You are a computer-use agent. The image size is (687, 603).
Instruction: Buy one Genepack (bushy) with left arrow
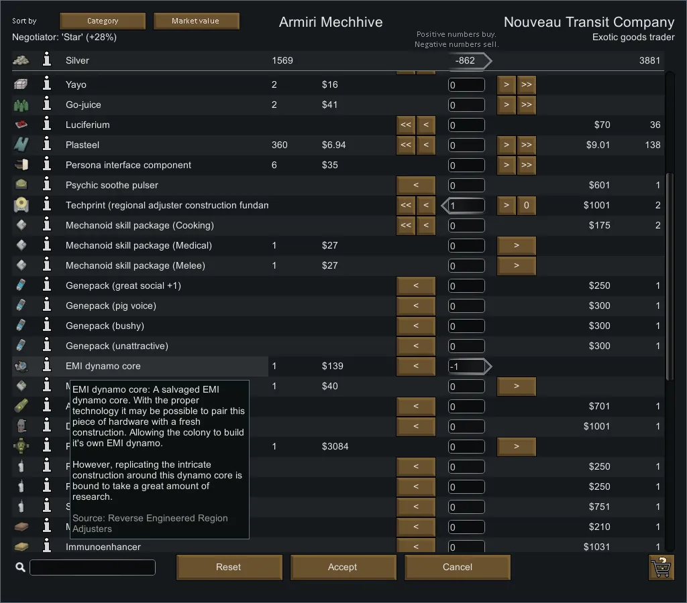[416, 326]
